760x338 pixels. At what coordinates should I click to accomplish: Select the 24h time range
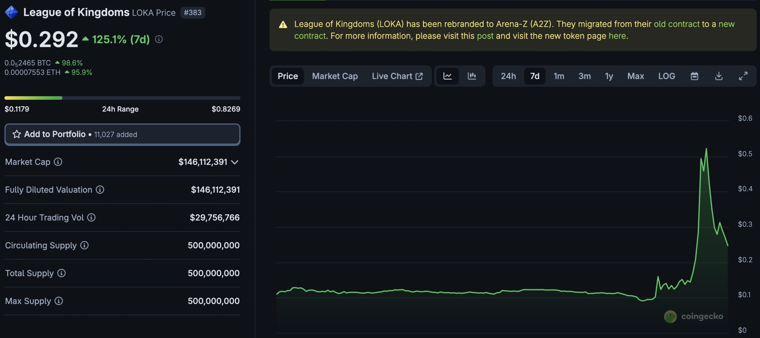[508, 76]
